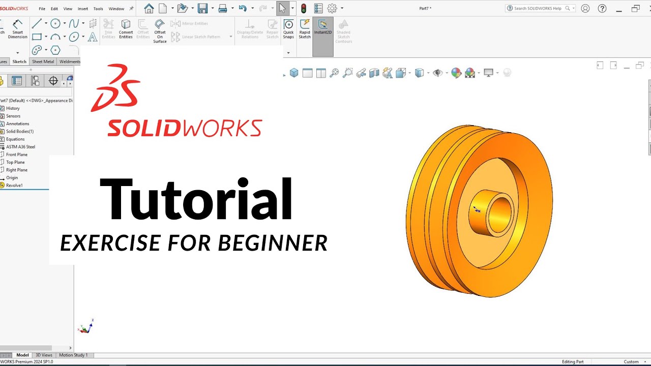Viewport: 651px width, 366px height.
Task: Click the Zoom to Fit magnifier icon
Action: coord(334,73)
